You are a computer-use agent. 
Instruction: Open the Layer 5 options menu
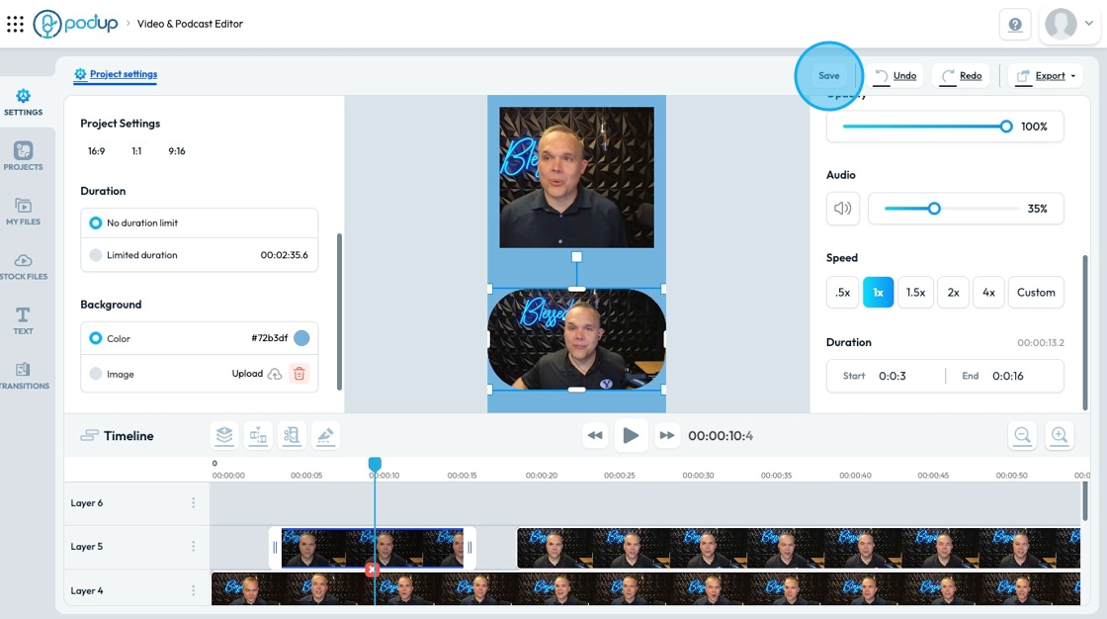(x=193, y=546)
